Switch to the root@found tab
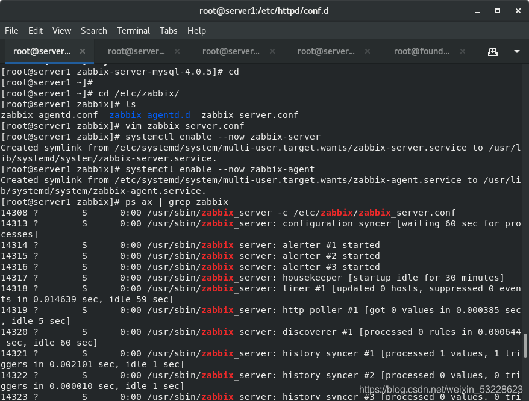The width and height of the screenshot is (529, 401). tap(421, 51)
